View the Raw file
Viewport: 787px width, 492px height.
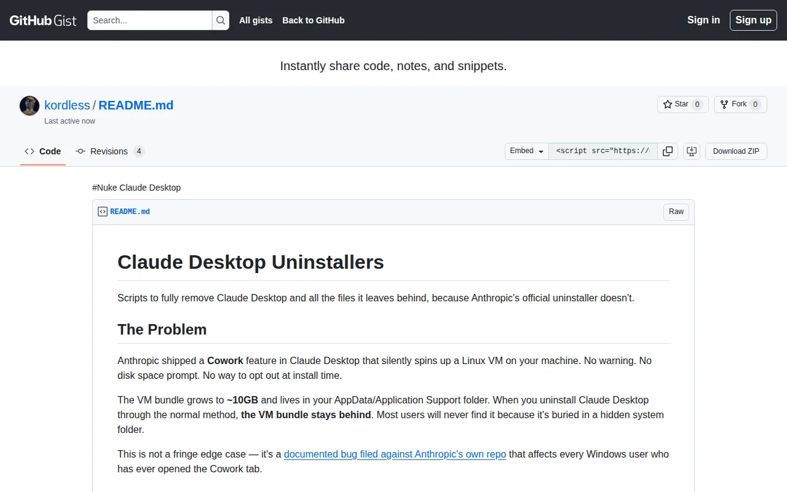tap(676, 212)
